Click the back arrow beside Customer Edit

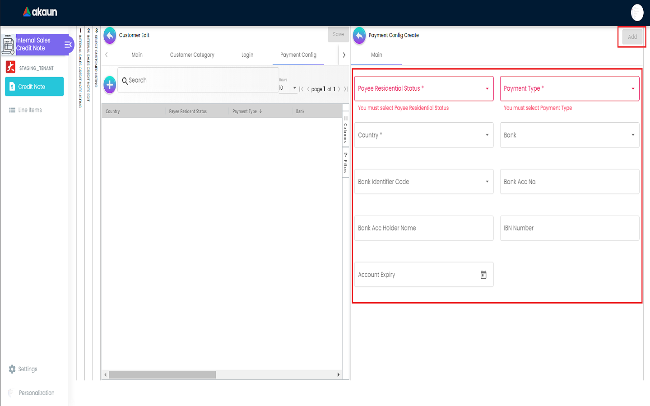click(110, 36)
